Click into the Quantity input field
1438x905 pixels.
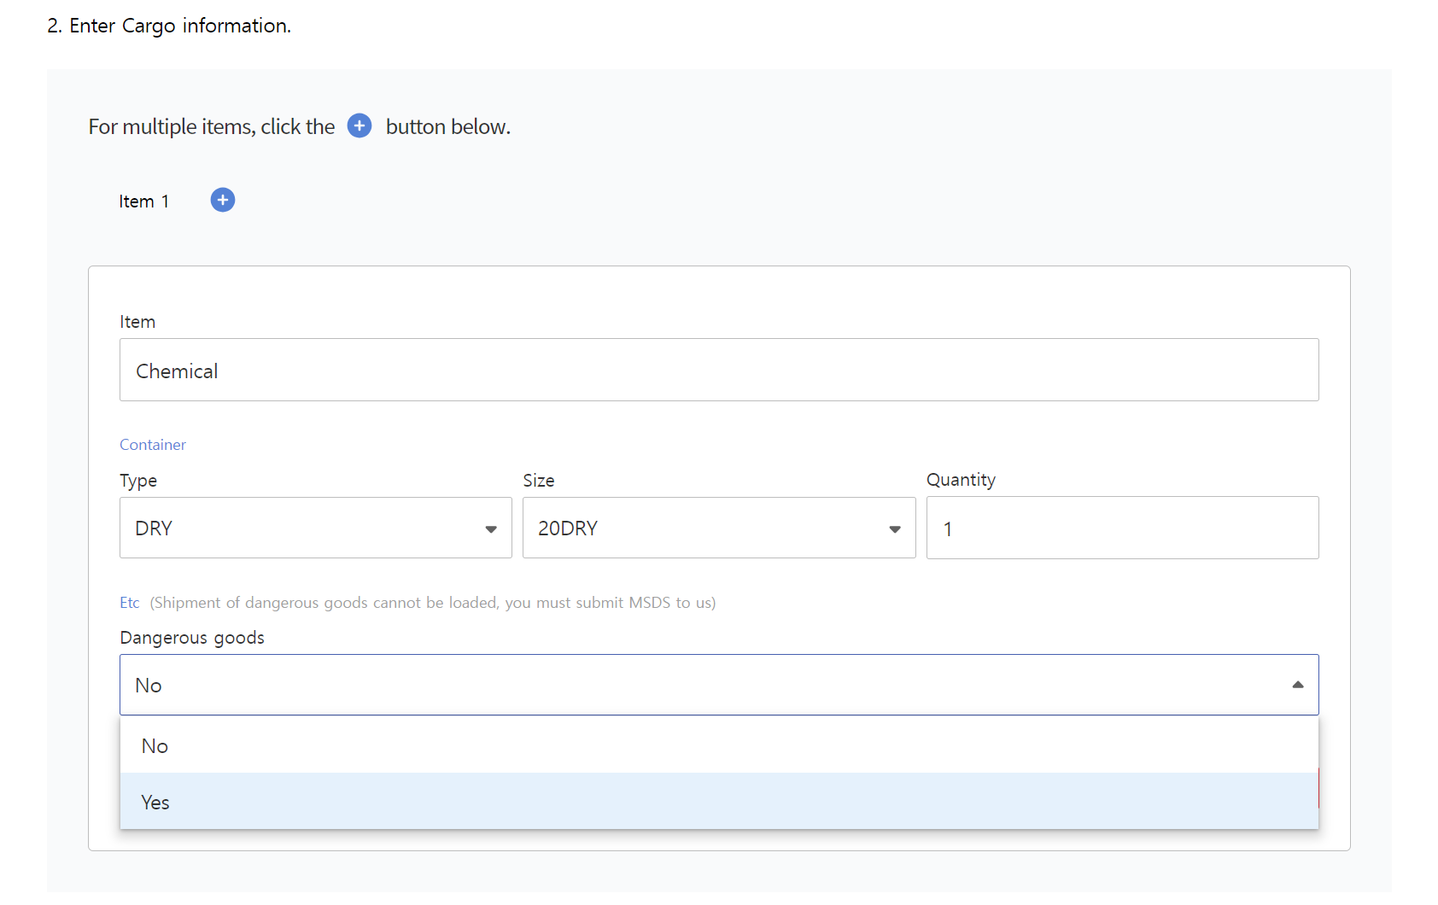click(x=1122, y=528)
